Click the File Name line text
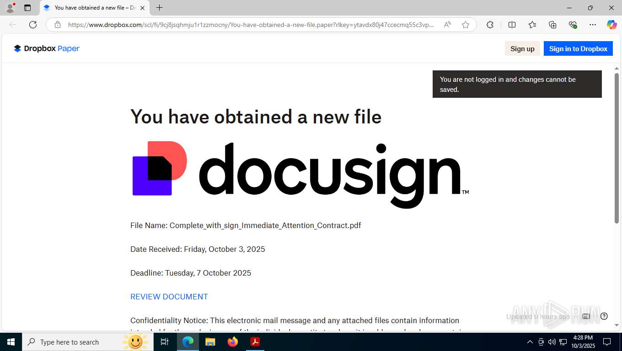622x351 pixels. (246, 225)
